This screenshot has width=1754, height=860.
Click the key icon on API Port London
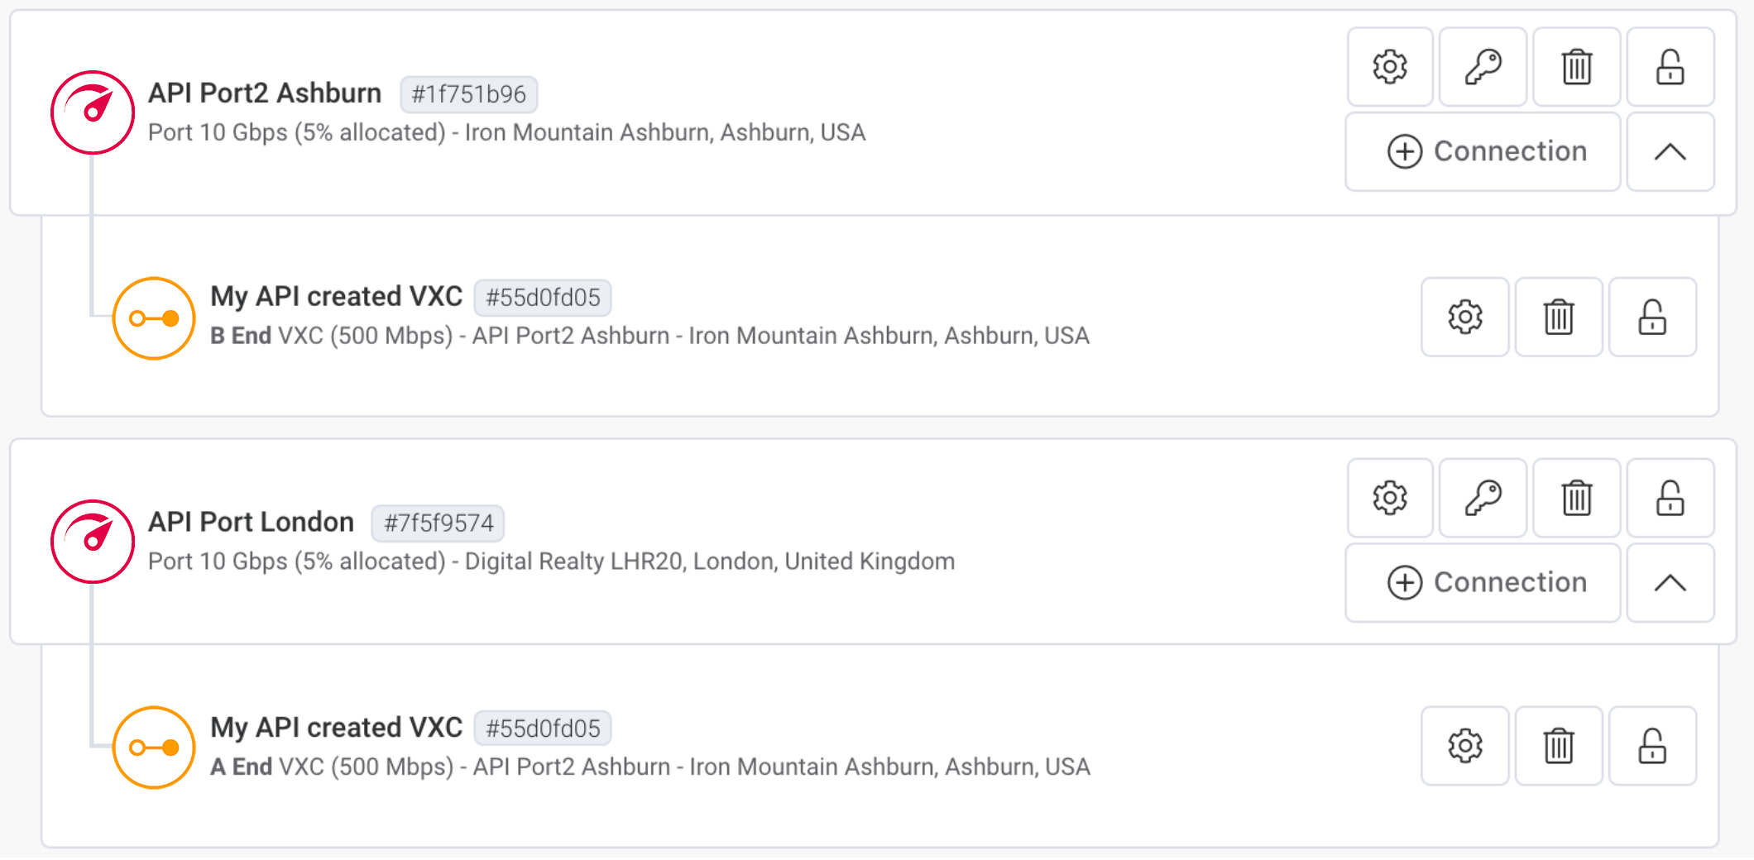[1483, 499]
